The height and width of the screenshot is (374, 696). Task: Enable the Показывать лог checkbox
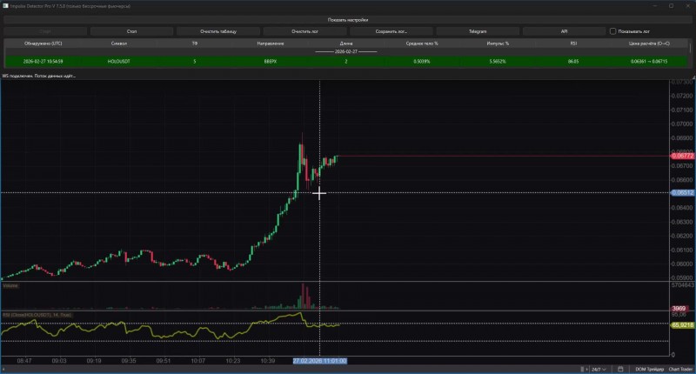point(612,31)
